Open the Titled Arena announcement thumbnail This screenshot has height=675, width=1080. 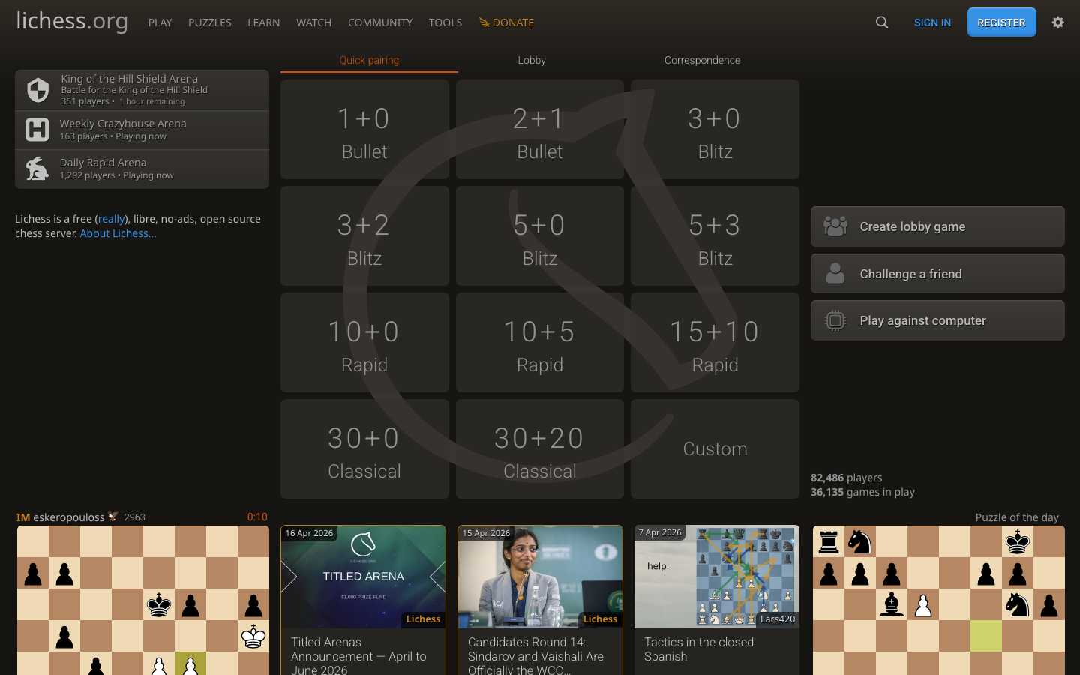tap(364, 577)
